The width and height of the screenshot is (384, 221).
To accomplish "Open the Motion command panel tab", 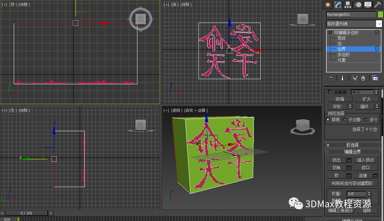I will [358, 5].
